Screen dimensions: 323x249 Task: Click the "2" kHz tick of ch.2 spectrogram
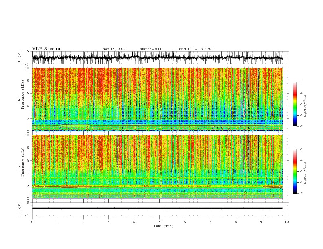pos(29,186)
